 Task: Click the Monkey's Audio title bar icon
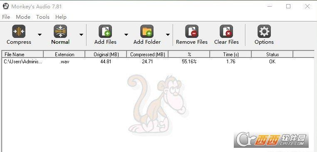[6, 6]
